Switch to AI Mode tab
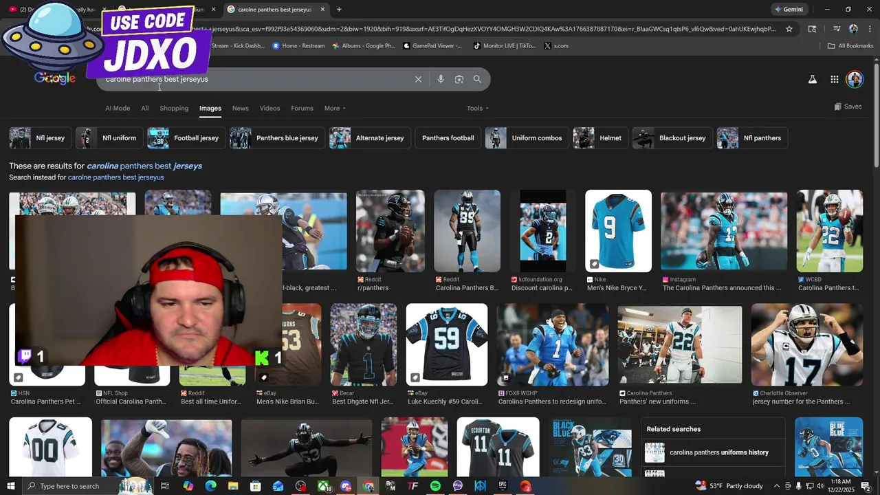The height and width of the screenshot is (495, 880). (x=118, y=108)
